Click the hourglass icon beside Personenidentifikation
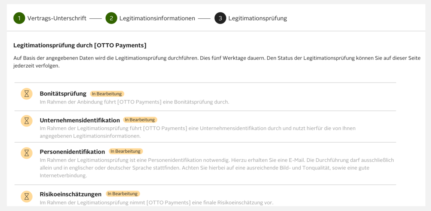Screen dimensions: 431x211 pos(27,153)
